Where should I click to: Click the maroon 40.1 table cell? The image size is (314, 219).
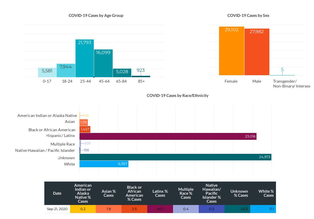[x=160, y=209]
